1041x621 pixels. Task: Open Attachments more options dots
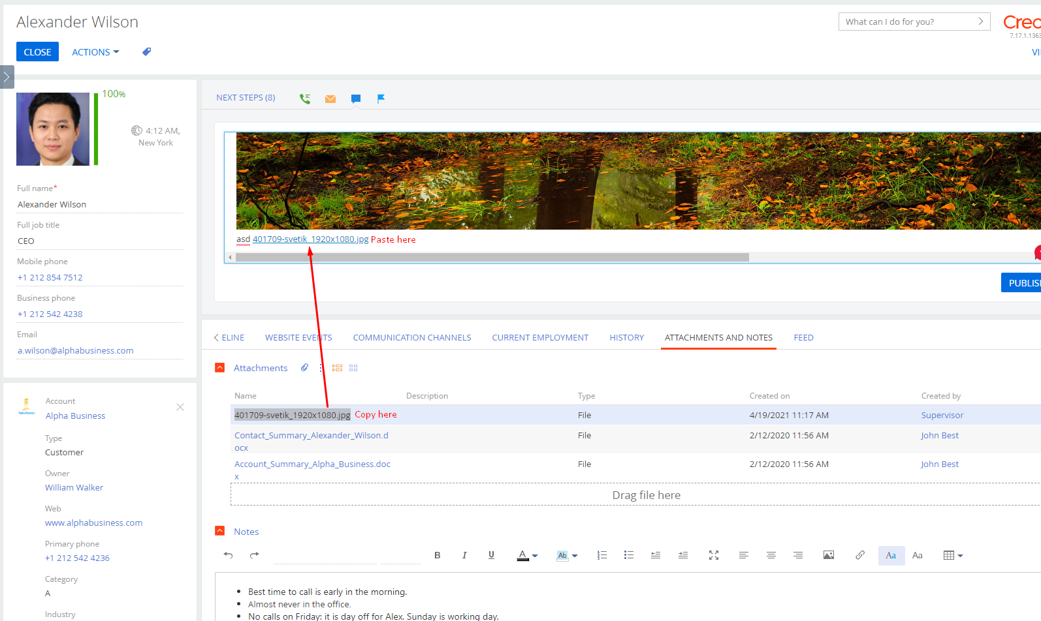coord(321,368)
